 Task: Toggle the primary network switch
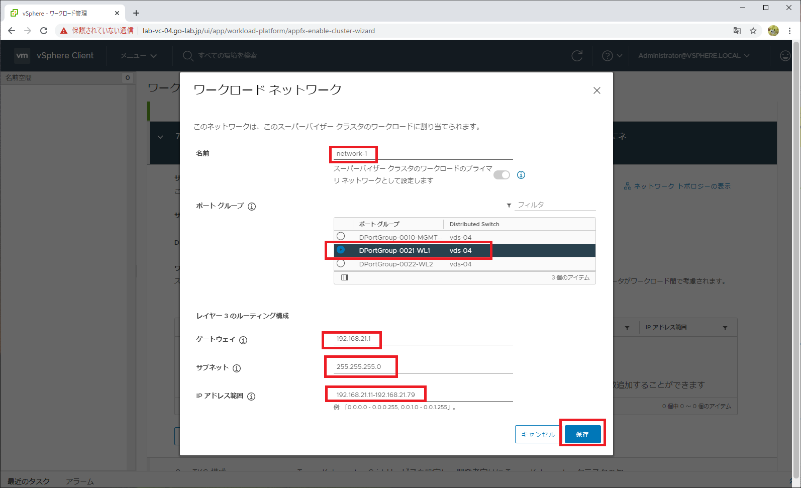pos(502,175)
